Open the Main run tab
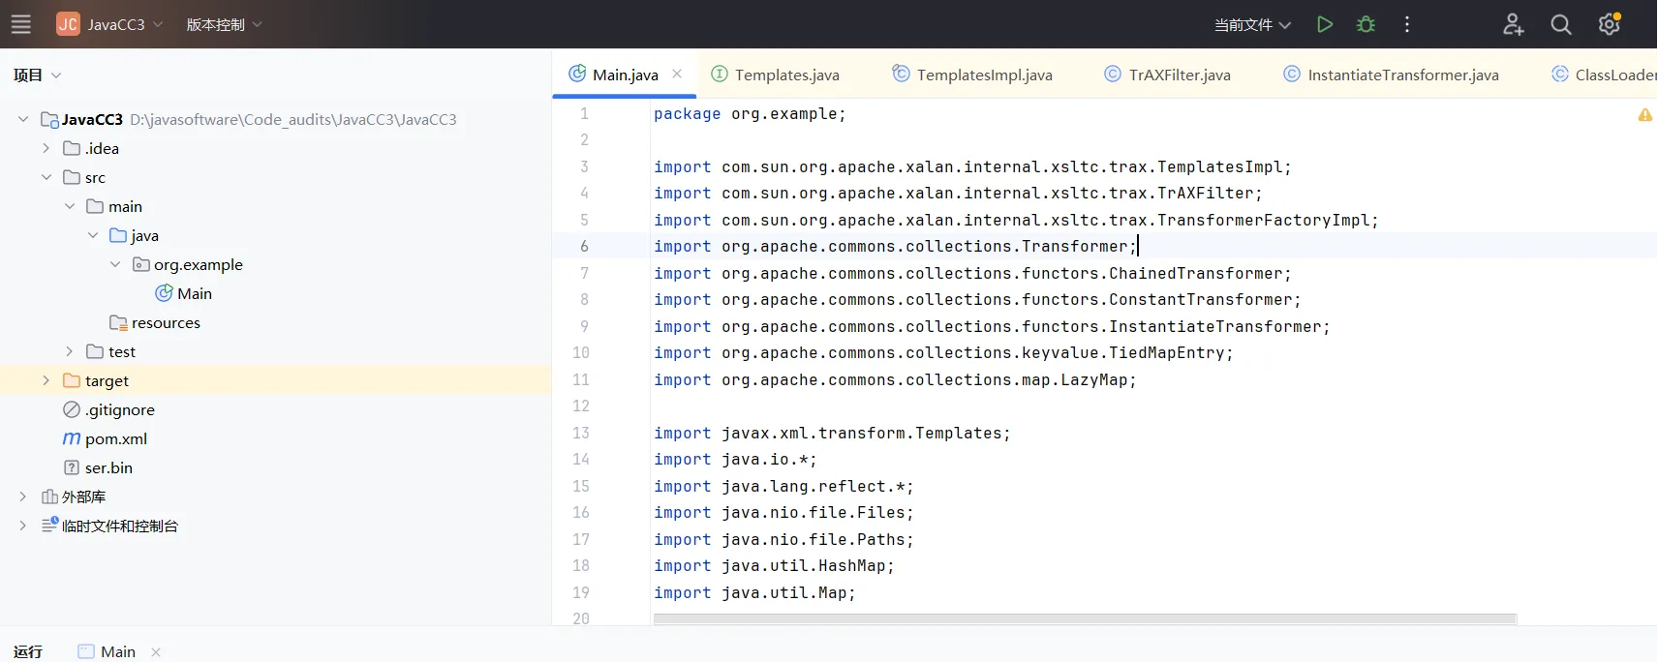The width and height of the screenshot is (1658, 662). click(x=107, y=651)
